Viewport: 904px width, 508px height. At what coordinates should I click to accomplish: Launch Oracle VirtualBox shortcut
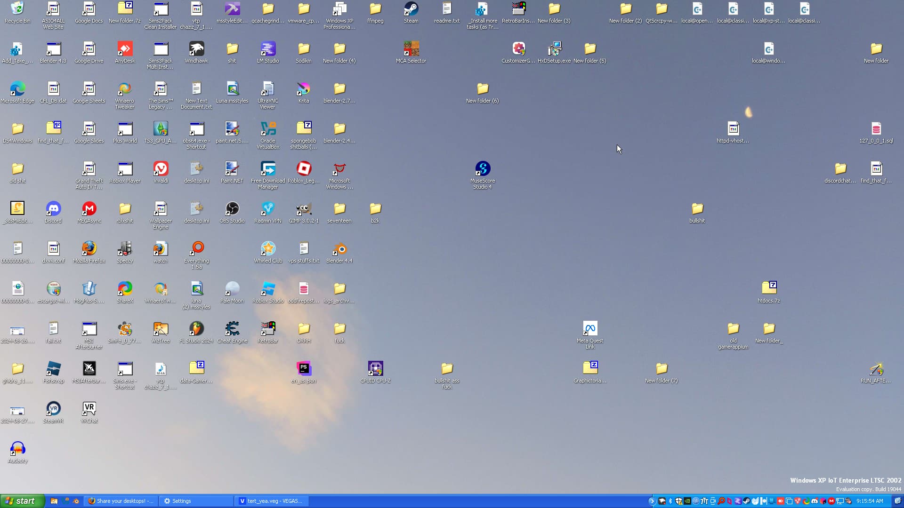(268, 135)
